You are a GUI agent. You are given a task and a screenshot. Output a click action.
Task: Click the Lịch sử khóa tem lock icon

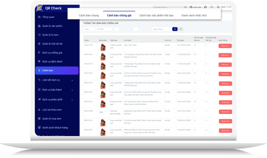[39, 110]
